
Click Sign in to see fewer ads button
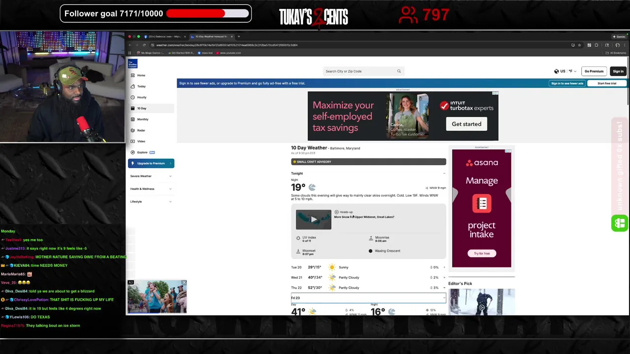pos(567,83)
